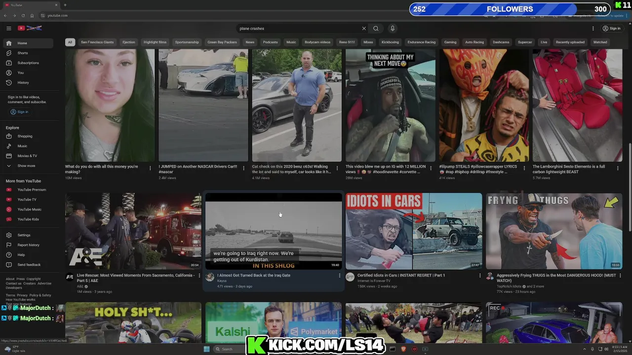This screenshot has width=632, height=355.
Task: Open options for Iraq Gate video
Action: (340, 276)
